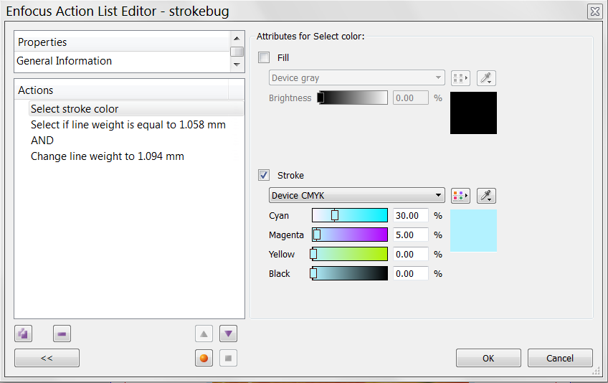Click the Cancel button
The image size is (608, 383).
coord(560,358)
